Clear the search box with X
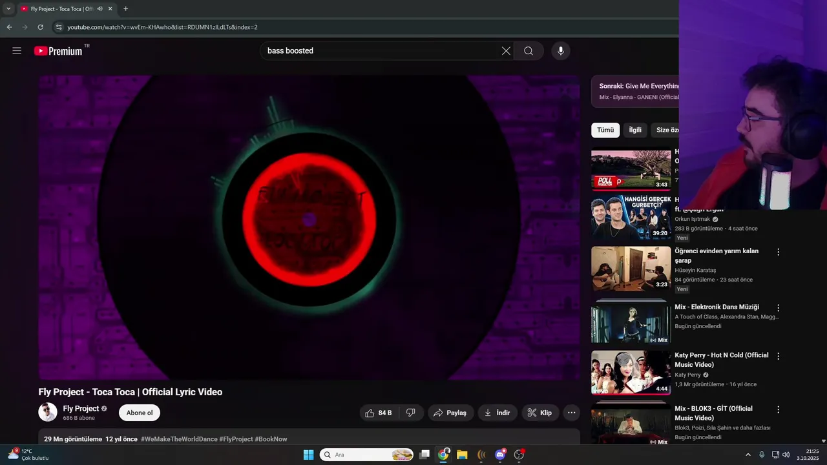Screen dimensions: 827x465 coord(506,51)
